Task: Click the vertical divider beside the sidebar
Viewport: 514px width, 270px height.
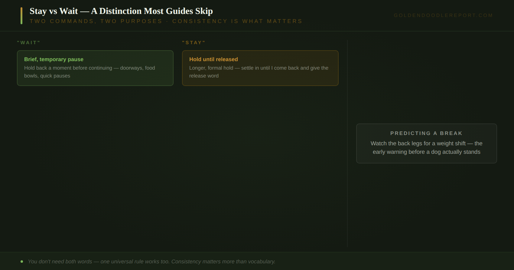Action: click(347, 143)
